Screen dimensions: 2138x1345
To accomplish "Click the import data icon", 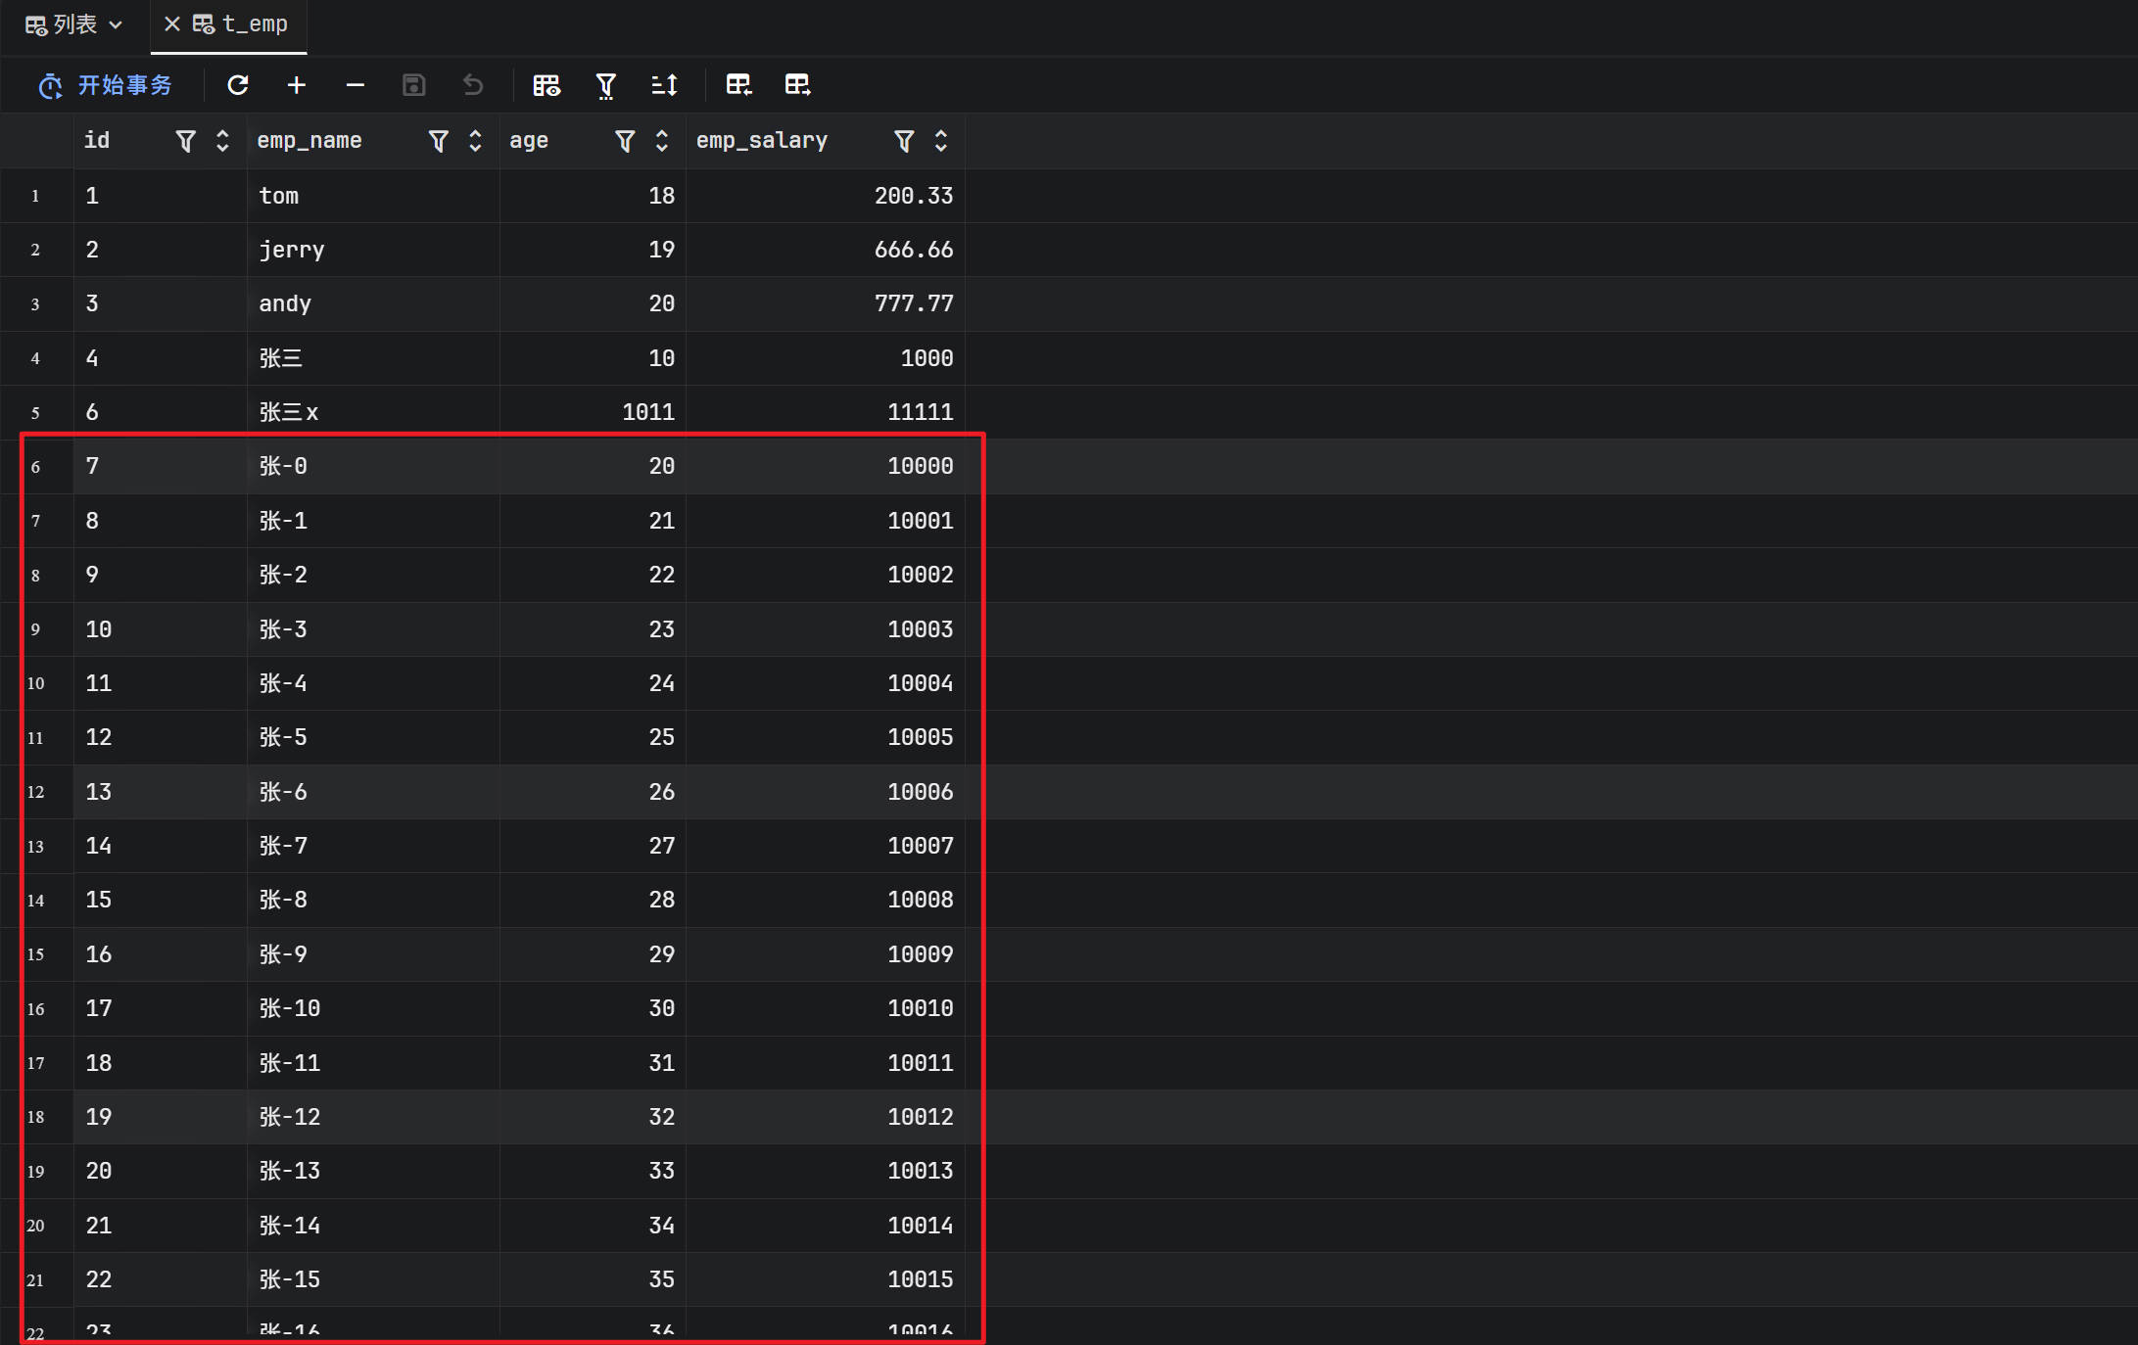I will point(738,85).
